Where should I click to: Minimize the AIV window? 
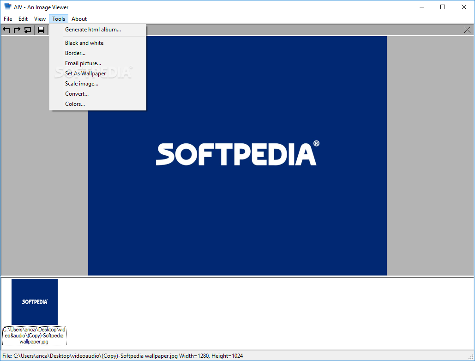tap(422, 7)
